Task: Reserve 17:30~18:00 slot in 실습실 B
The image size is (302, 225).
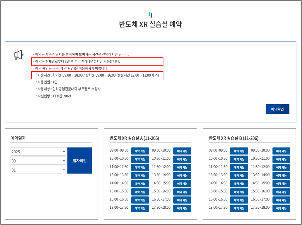Action: pos(281,208)
